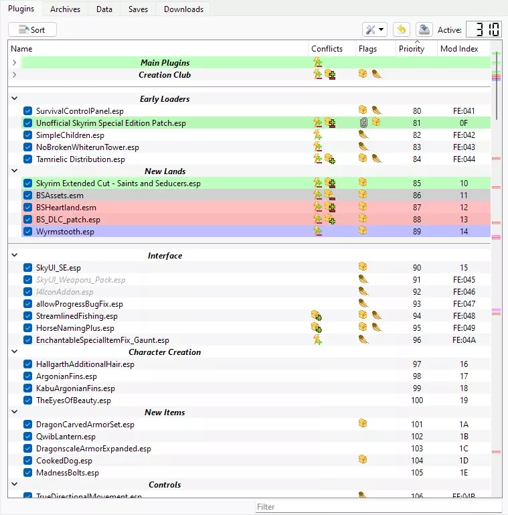Click archive flag on CookedDog.esp row
Image resolution: width=508 pixels, height=515 pixels.
[x=363, y=459]
